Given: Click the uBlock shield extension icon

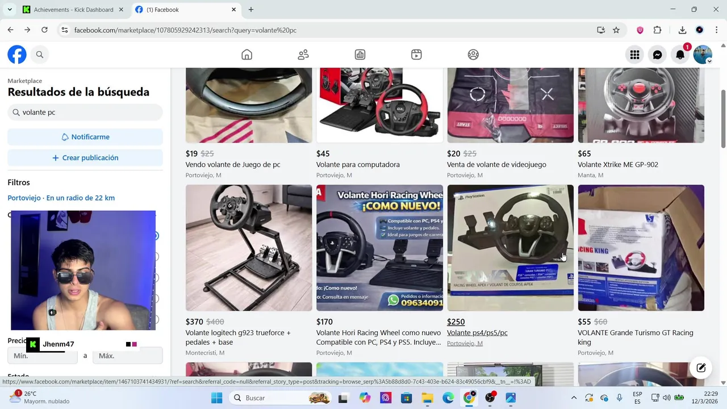Looking at the screenshot, I should [640, 30].
